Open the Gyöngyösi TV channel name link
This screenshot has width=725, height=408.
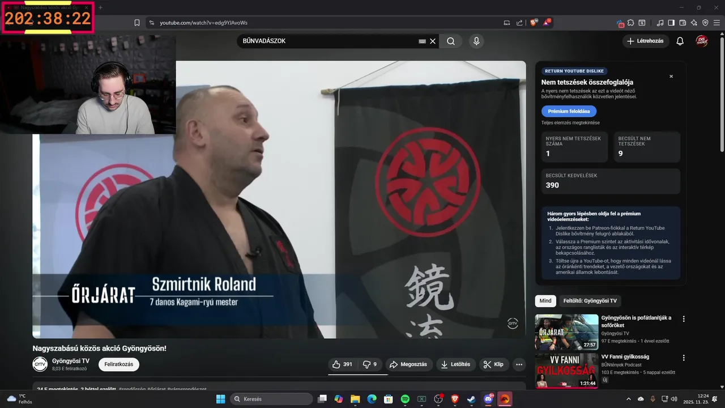point(71,361)
